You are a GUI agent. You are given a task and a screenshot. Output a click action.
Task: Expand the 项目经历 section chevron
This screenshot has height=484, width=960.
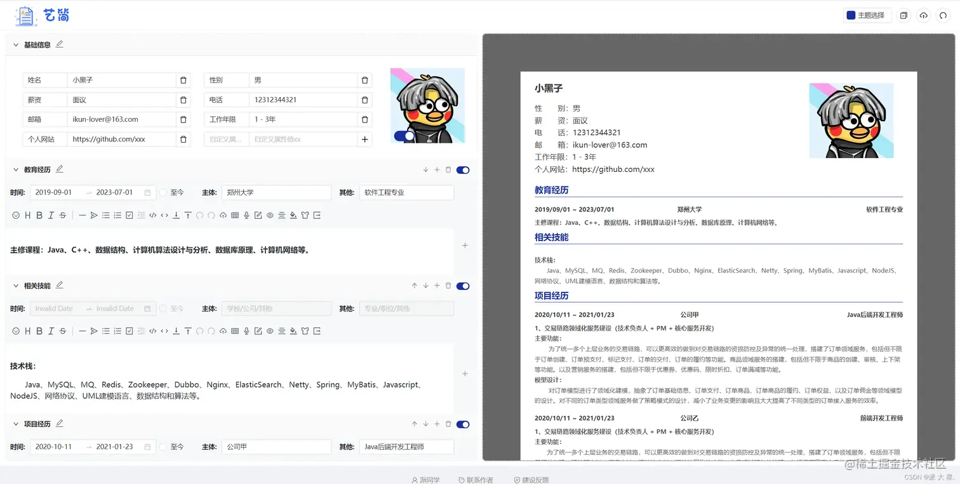coord(15,424)
